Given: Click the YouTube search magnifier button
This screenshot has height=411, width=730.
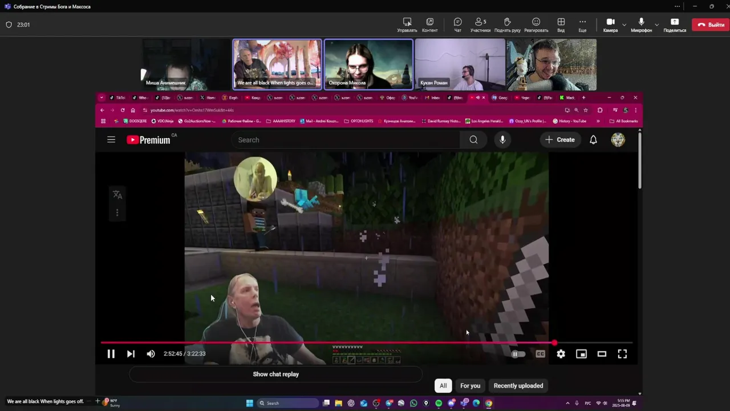Looking at the screenshot, I should point(473,140).
